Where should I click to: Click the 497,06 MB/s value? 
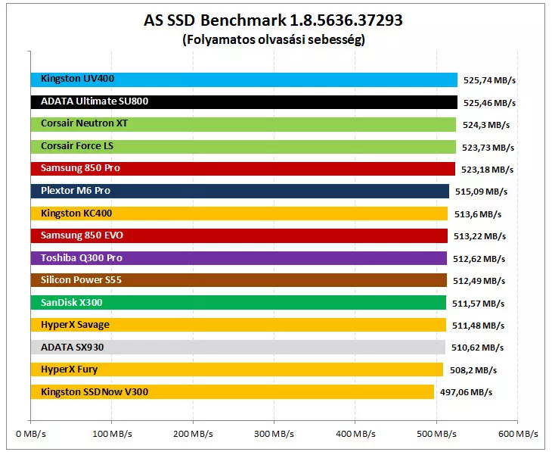click(466, 392)
